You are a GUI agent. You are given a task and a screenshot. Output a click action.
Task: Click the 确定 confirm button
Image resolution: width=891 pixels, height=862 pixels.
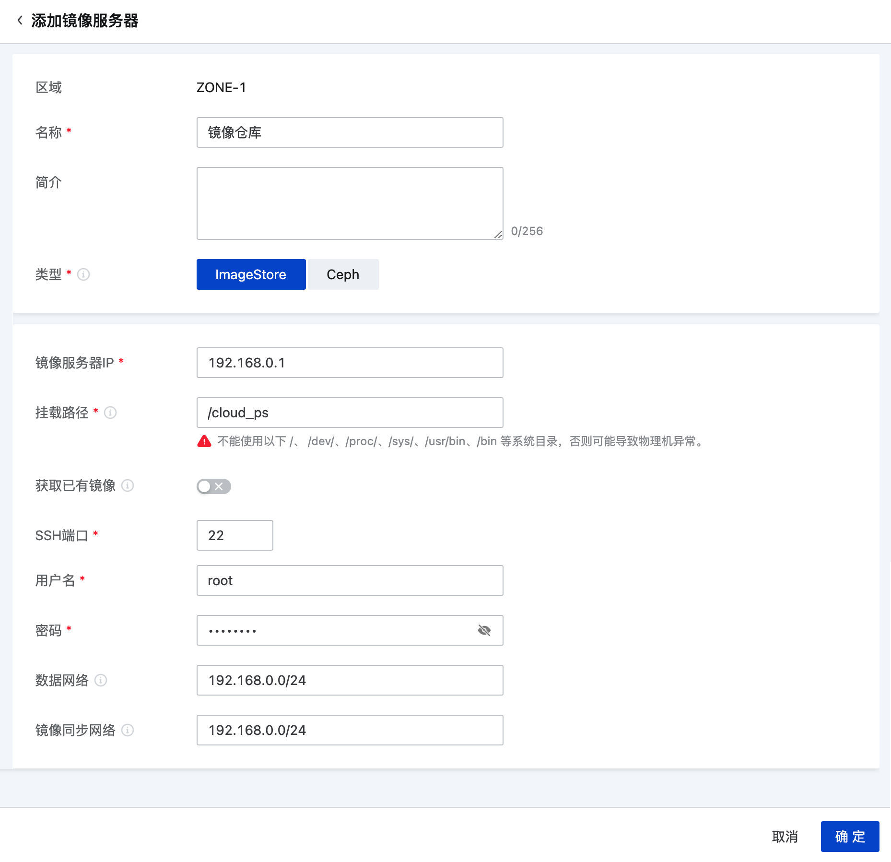click(850, 837)
